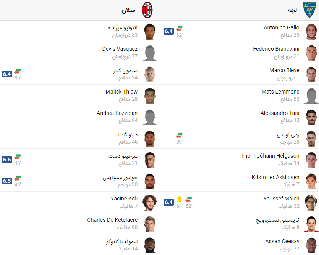Open the لچه team header
Image resolution: width=319 pixels, height=255 pixels.
pos(293,10)
